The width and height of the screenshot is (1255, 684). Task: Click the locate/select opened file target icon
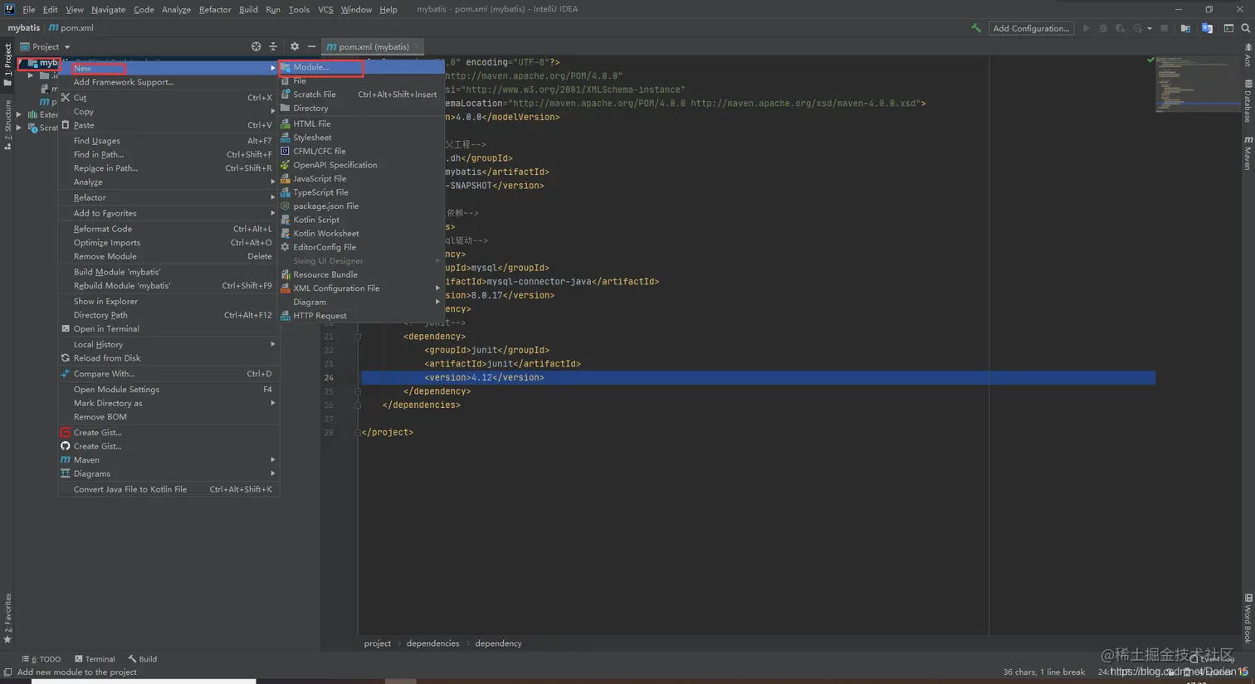(256, 46)
